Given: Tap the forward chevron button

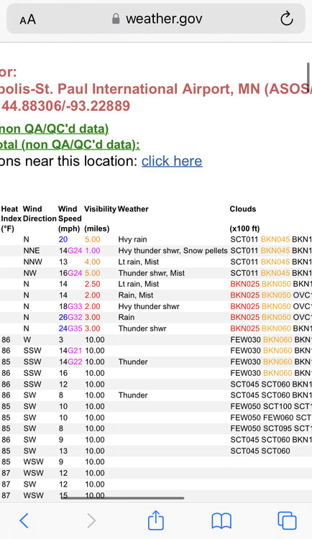Looking at the screenshot, I should (x=91, y=521).
